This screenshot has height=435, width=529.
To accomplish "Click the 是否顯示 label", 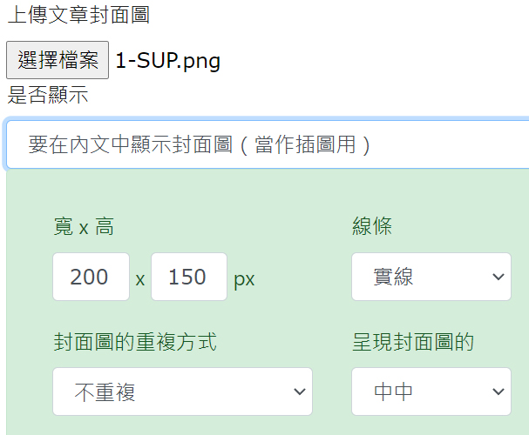I will (48, 95).
